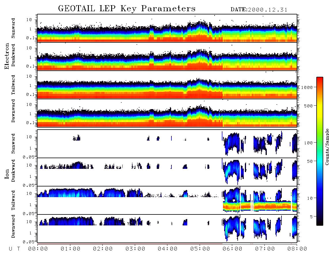Click the 0.1 tick of Electron Dawnward panel

pyautogui.click(x=30, y=123)
